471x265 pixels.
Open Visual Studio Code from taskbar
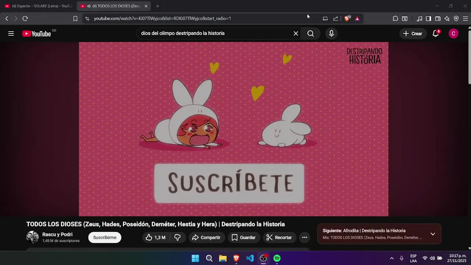coord(250,258)
